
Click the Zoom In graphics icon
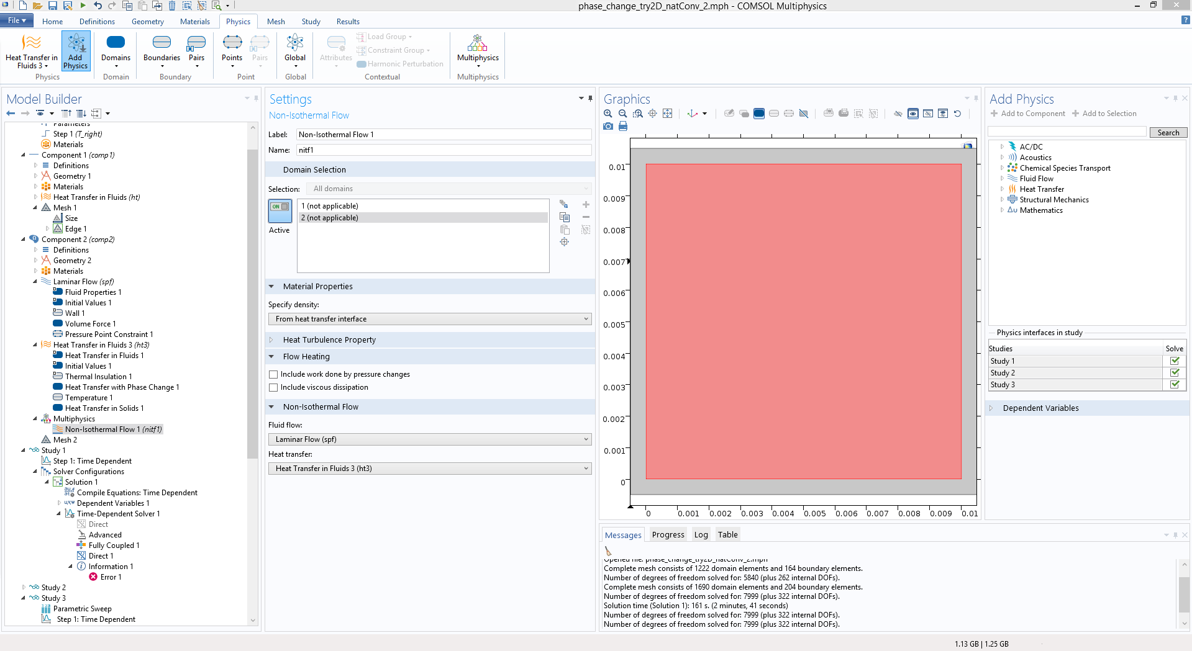point(608,114)
